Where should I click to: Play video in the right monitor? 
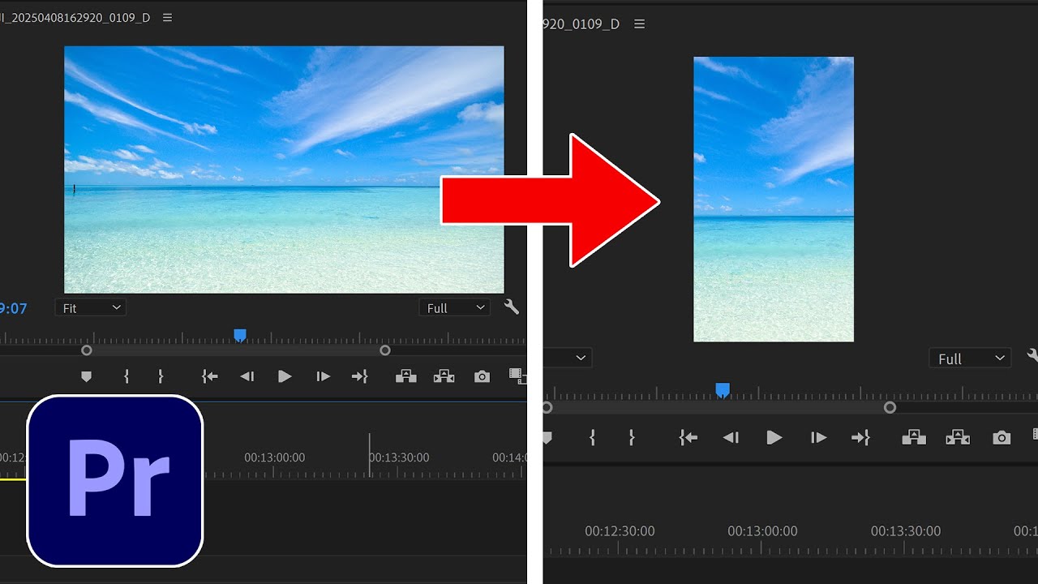point(774,438)
